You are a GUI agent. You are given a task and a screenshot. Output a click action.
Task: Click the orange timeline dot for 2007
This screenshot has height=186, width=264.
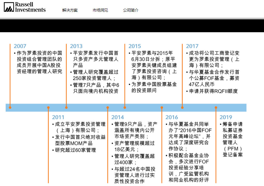tap(10, 107)
